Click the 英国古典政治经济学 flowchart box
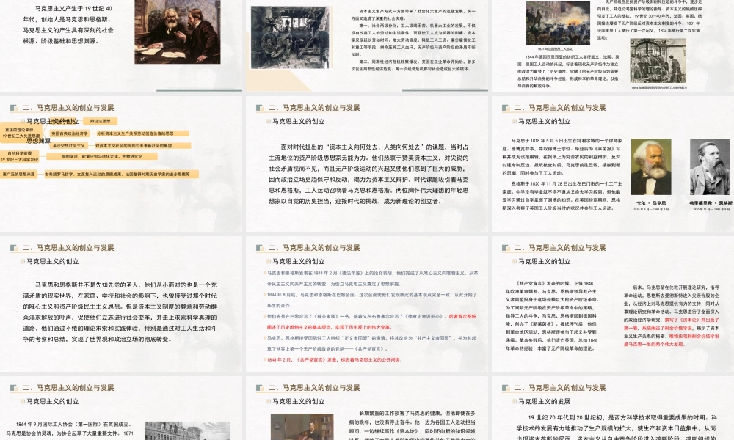This screenshot has height=440, width=734. [70, 131]
